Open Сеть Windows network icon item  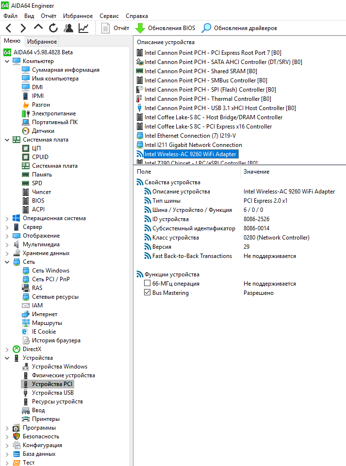click(46, 271)
